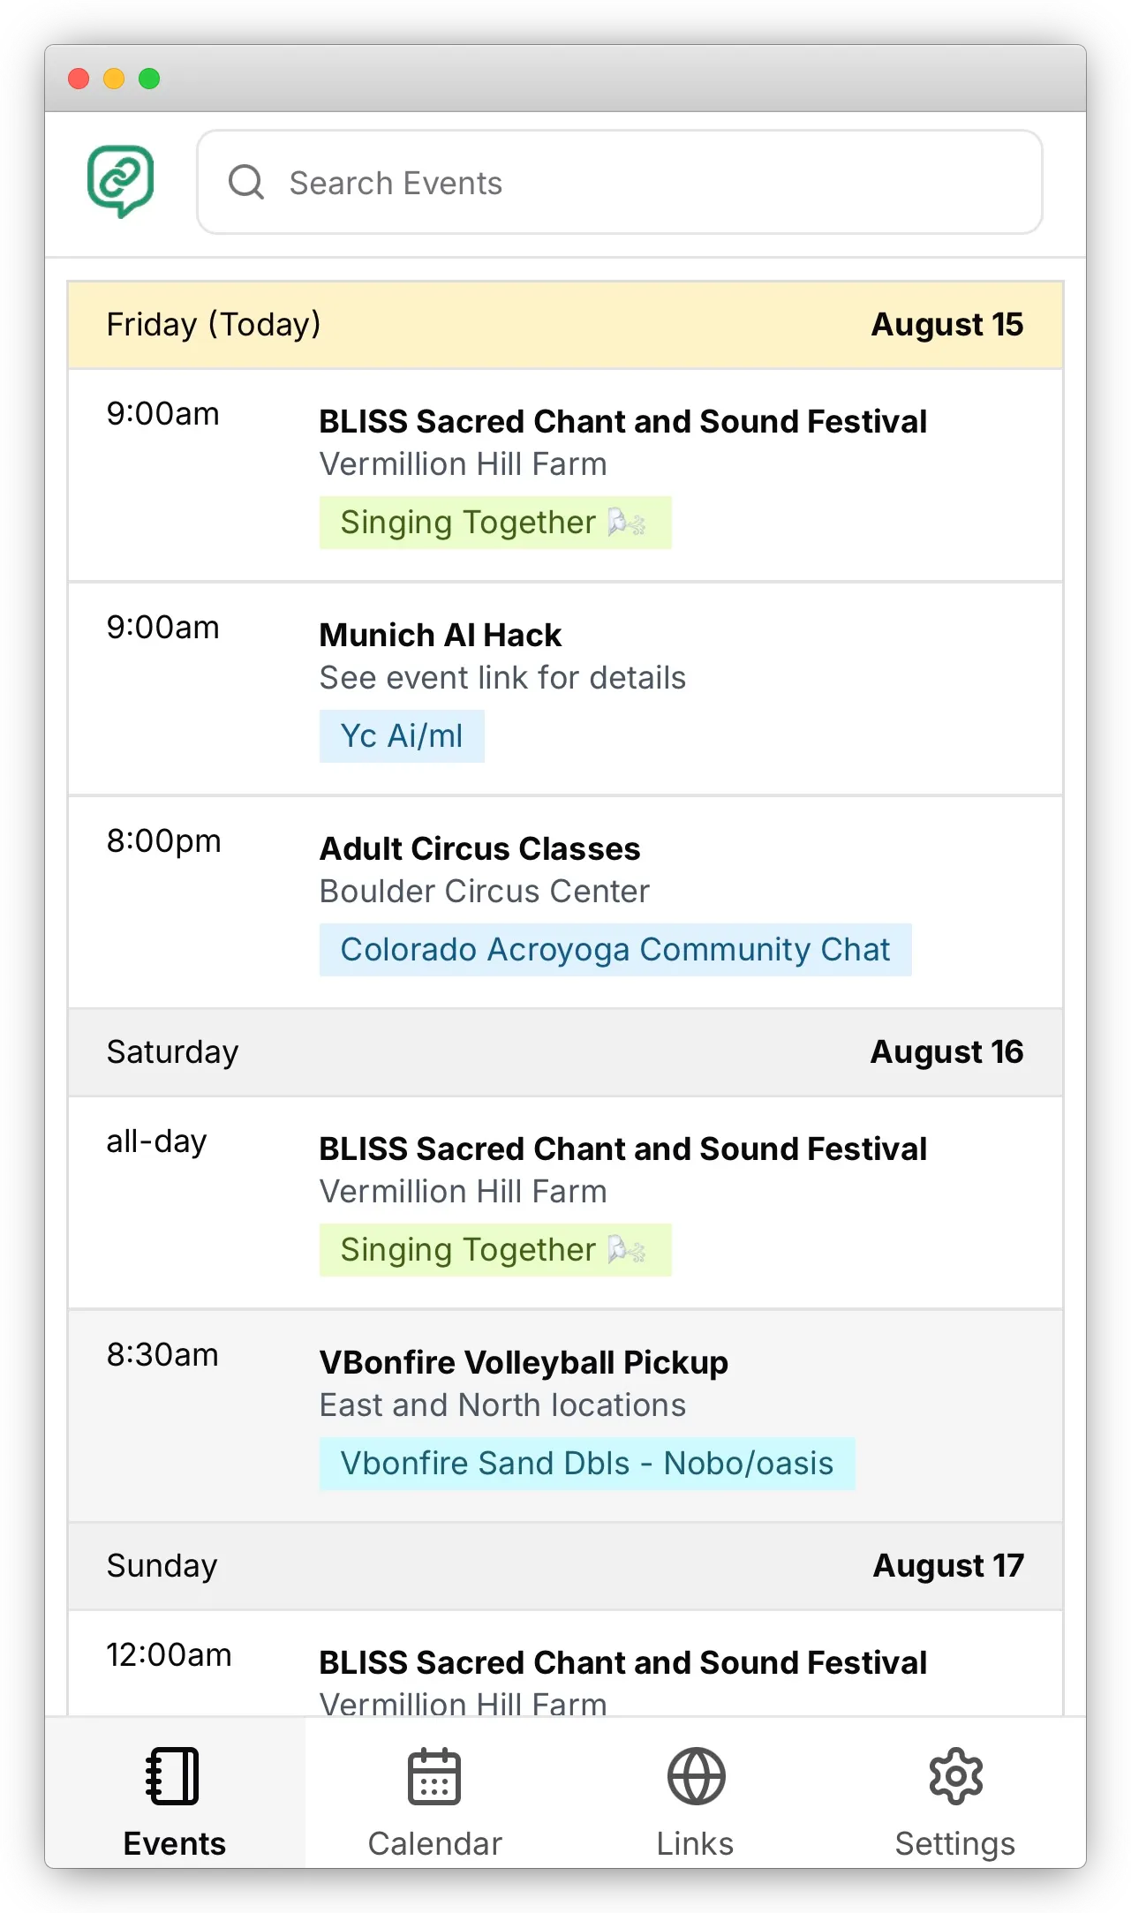Select the Saturday August 16 header

tap(565, 1052)
